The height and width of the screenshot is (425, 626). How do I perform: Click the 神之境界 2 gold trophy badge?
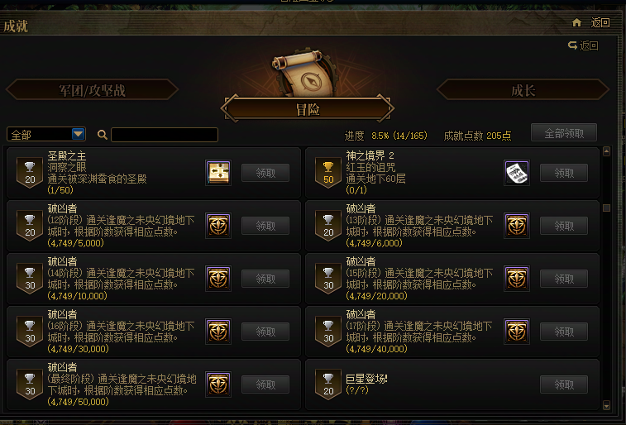[x=328, y=172]
